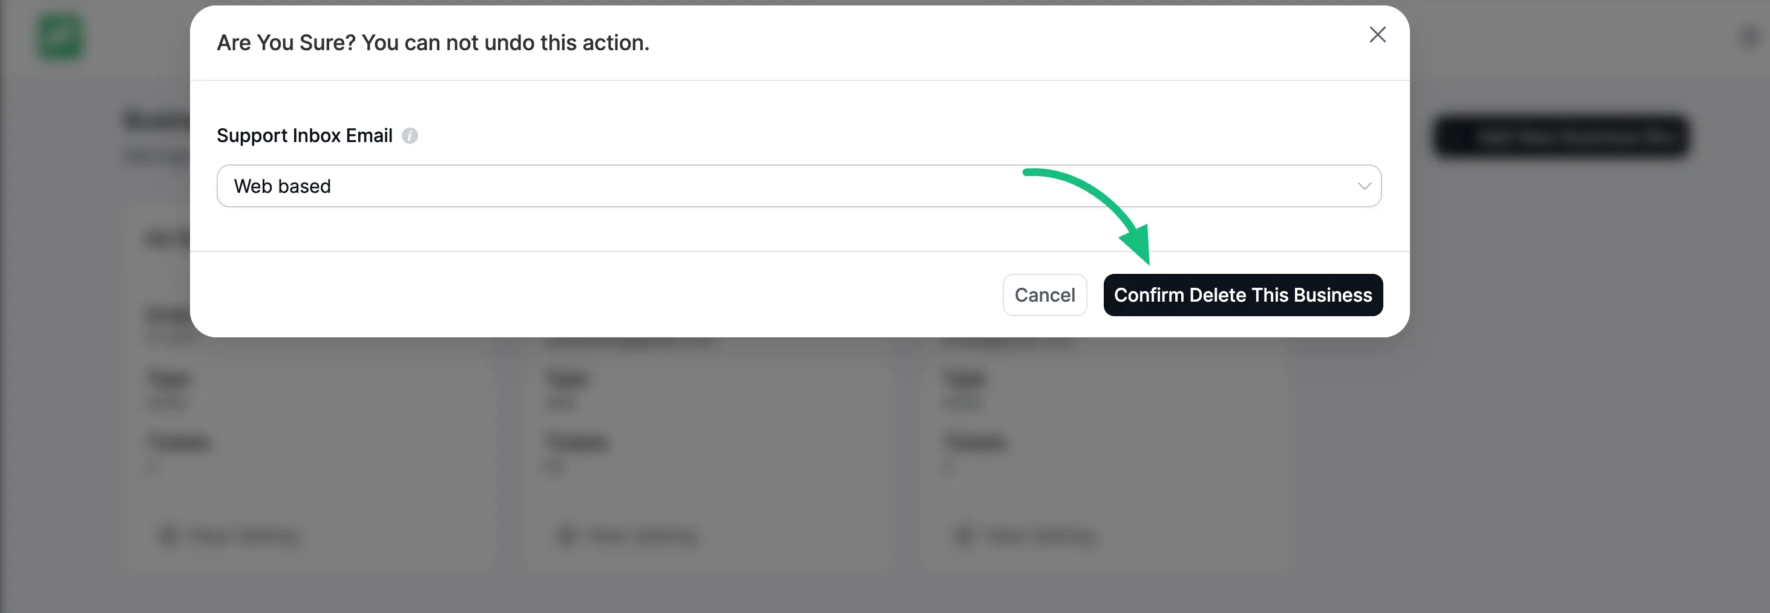Click Confirm Delete This Business
Image resolution: width=1770 pixels, height=613 pixels.
(1243, 294)
